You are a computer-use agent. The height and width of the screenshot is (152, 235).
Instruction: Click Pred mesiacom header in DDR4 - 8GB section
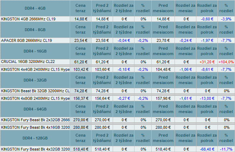click(x=163, y=30)
